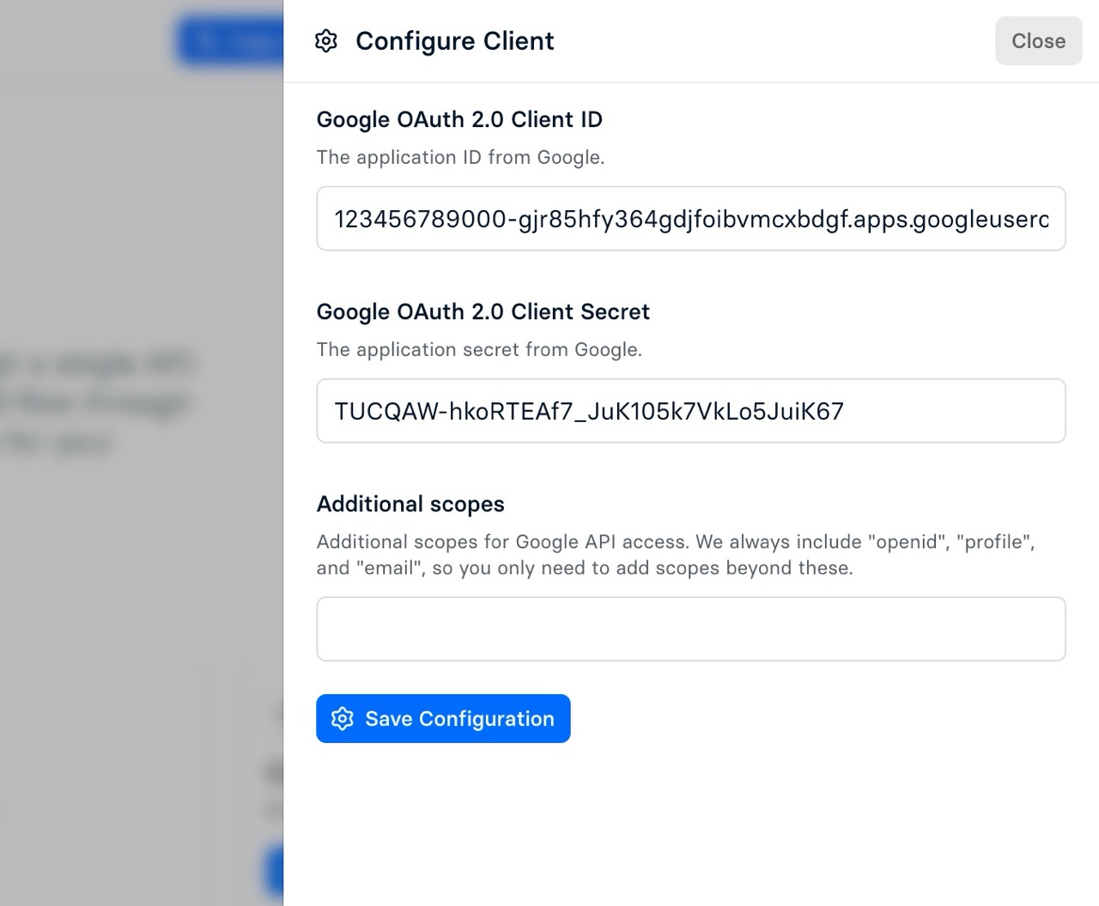Click the Google OAuth 2.0 Client Secret heading

coord(483,311)
